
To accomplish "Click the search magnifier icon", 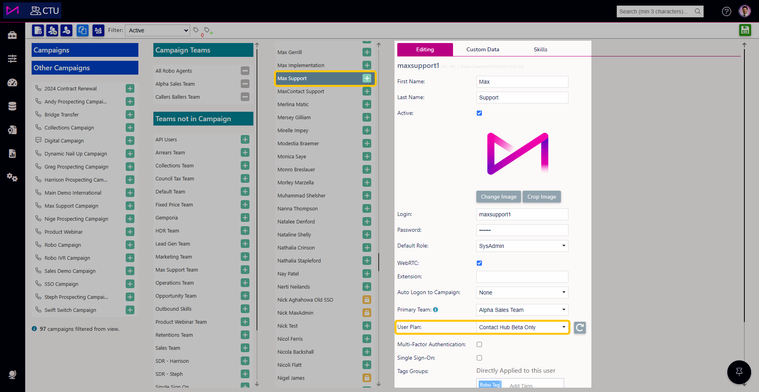I will [x=698, y=11].
